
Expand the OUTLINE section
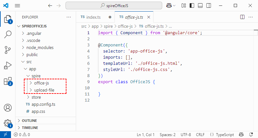tap(29, 121)
